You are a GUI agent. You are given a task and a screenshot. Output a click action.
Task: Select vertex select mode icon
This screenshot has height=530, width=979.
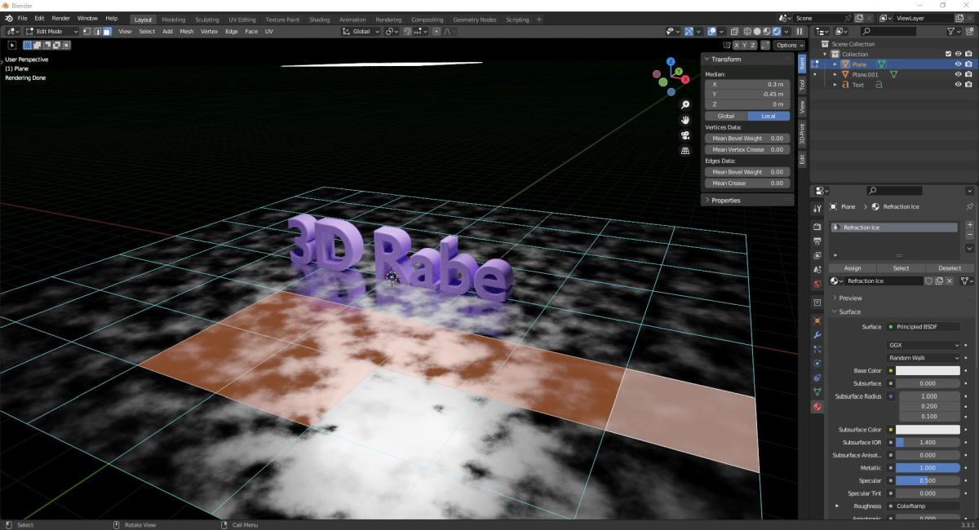point(87,31)
